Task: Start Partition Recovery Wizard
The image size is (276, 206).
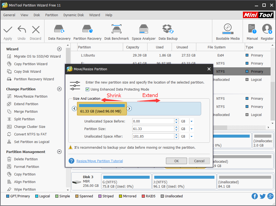Action: pos(34,79)
